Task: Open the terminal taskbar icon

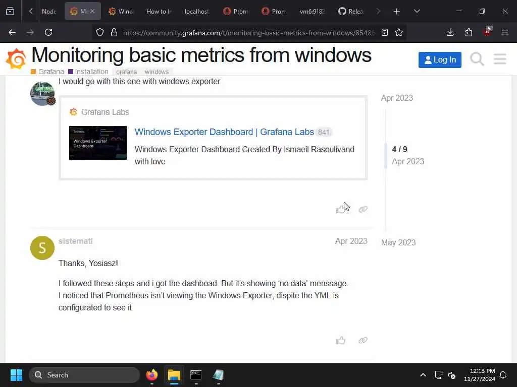Action: (x=196, y=375)
